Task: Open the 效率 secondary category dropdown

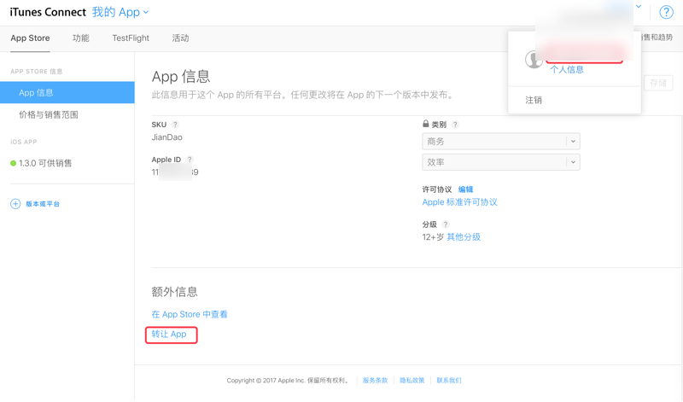Action: point(501,162)
